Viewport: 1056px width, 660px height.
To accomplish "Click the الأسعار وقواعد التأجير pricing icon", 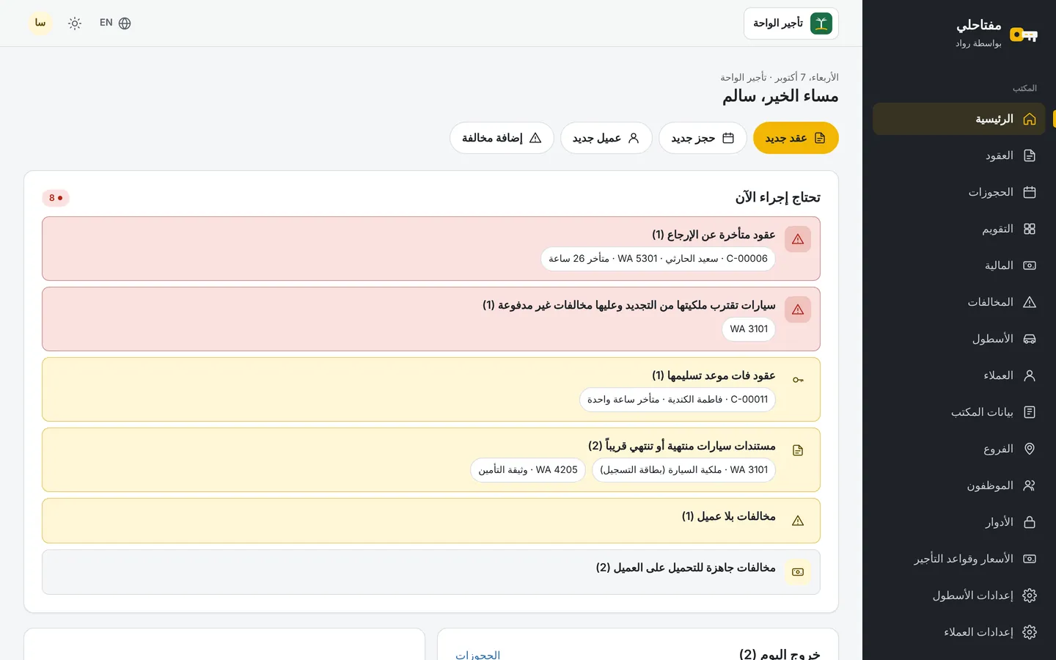I will point(1030,559).
